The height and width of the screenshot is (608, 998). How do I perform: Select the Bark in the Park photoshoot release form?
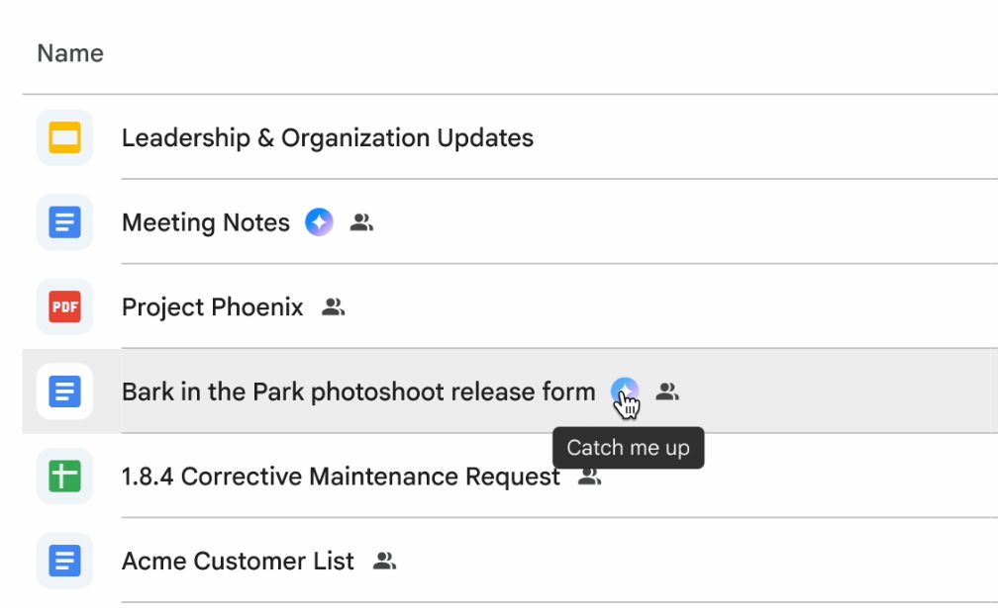(x=356, y=391)
